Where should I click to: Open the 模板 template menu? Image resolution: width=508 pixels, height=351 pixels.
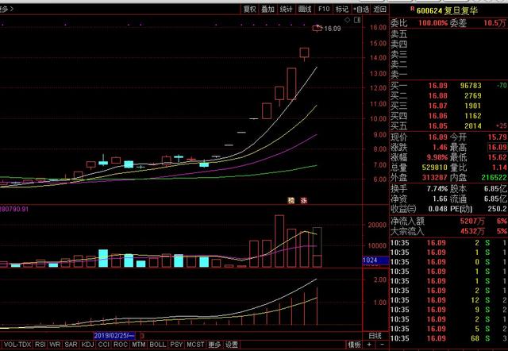click(x=355, y=345)
